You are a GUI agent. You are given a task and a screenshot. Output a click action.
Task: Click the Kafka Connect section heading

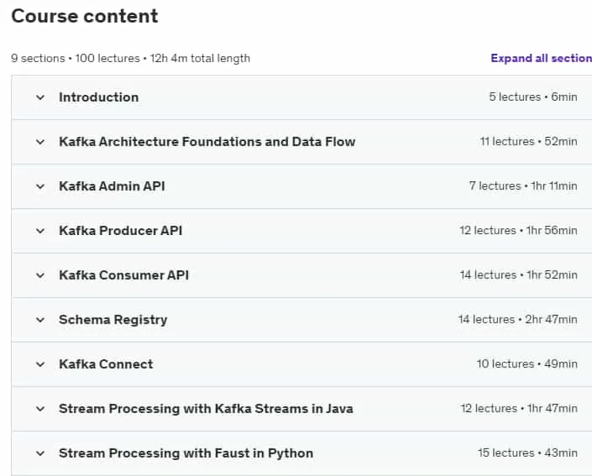pos(106,364)
